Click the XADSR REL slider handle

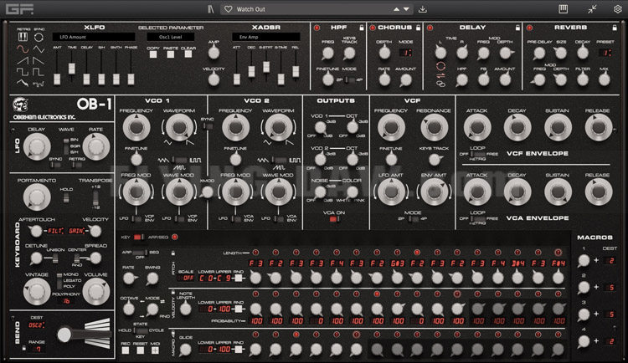(296, 71)
